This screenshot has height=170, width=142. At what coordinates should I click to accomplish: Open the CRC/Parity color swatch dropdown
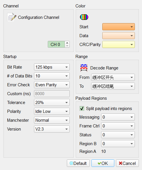(119, 45)
